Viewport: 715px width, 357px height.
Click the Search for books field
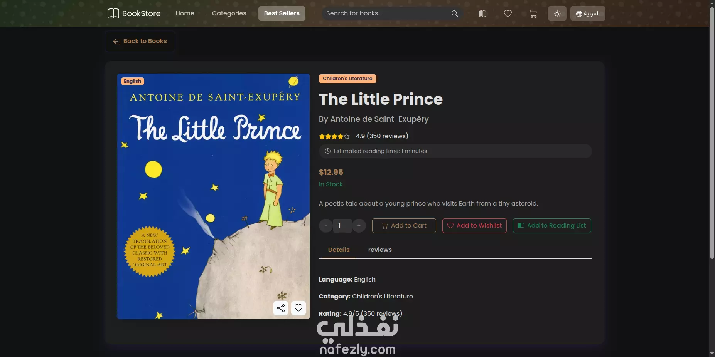pyautogui.click(x=386, y=13)
